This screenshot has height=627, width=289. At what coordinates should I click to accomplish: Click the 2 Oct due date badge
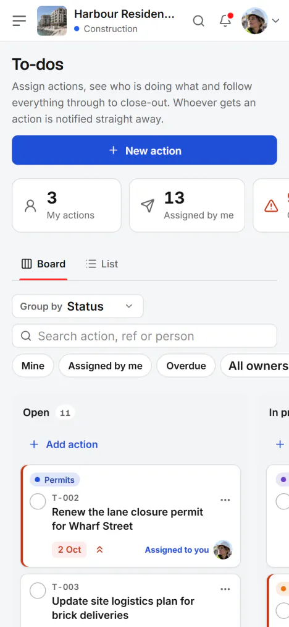click(69, 550)
